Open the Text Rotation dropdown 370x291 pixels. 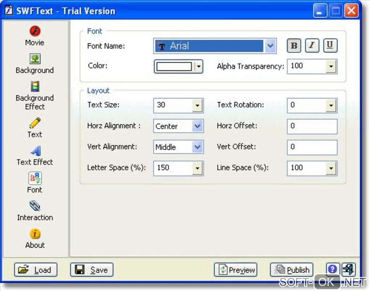pyautogui.click(x=331, y=106)
